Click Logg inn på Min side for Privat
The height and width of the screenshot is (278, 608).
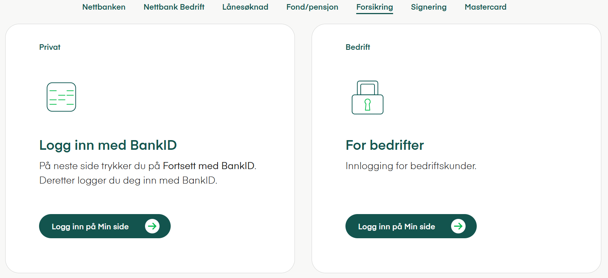104,226
